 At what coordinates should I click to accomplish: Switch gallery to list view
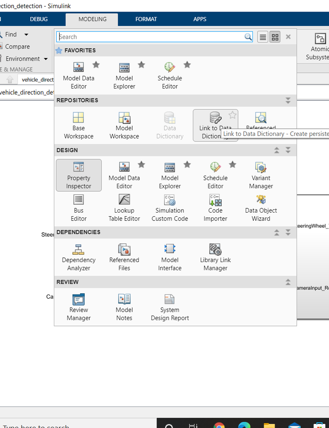[263, 37]
